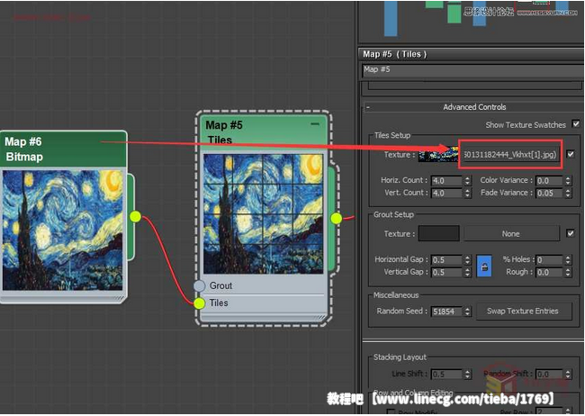
Task: Toggle Show Texture Swatches checkbox
Action: coord(576,124)
